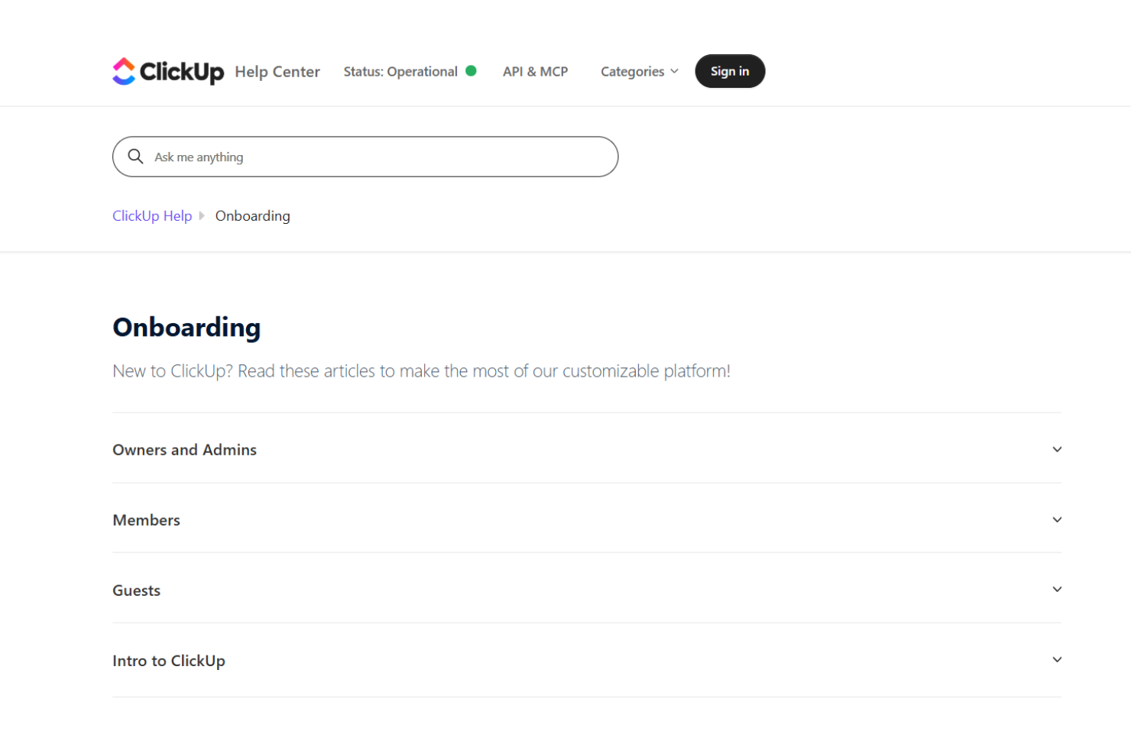Click the Sign in button
Image resolution: width=1131 pixels, height=754 pixels.
pos(729,71)
